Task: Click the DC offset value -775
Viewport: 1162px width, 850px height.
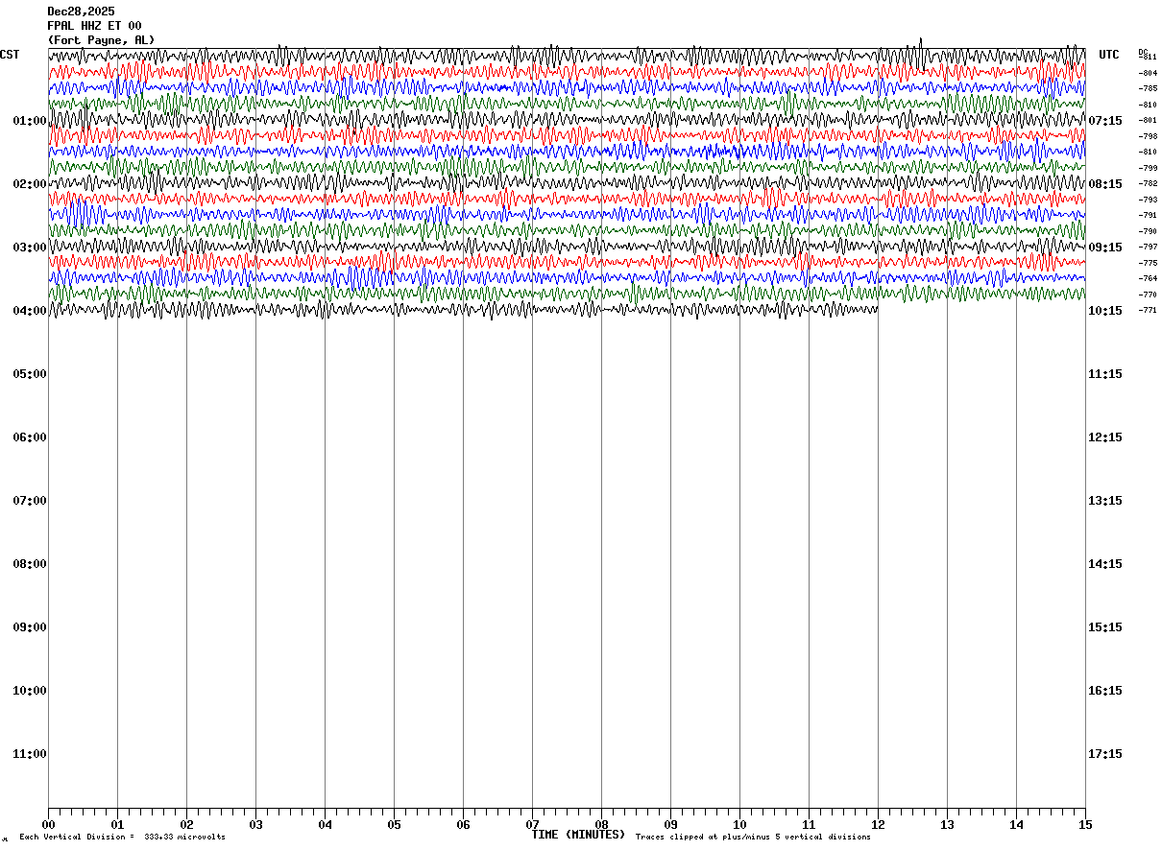Action: pyautogui.click(x=1149, y=263)
